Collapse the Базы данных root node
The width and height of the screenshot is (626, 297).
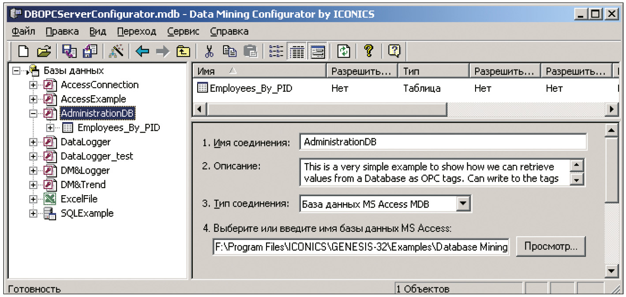click(x=16, y=71)
